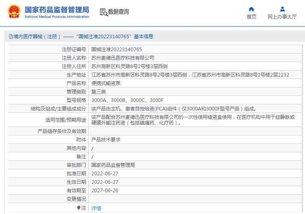The image size is (305, 214).
Task: Click the 备注 row label
Action: [x=81, y=157]
